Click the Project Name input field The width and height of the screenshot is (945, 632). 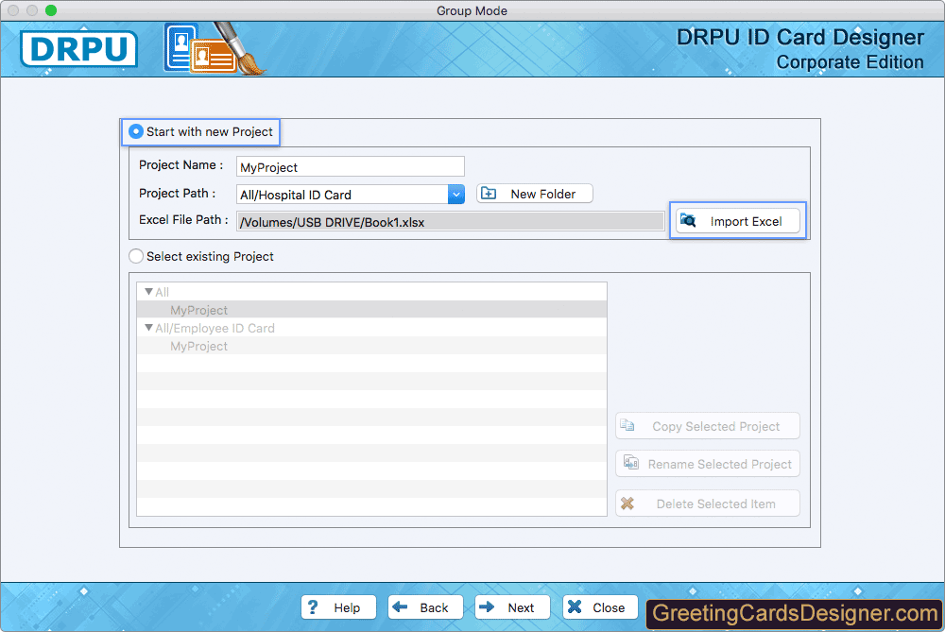point(351,167)
